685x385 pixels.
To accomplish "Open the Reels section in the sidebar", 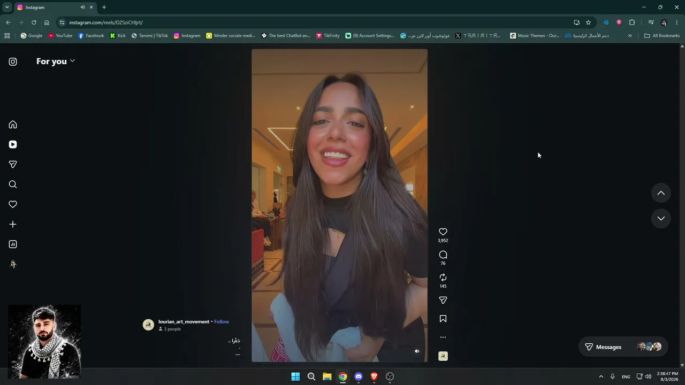I will coord(13,144).
